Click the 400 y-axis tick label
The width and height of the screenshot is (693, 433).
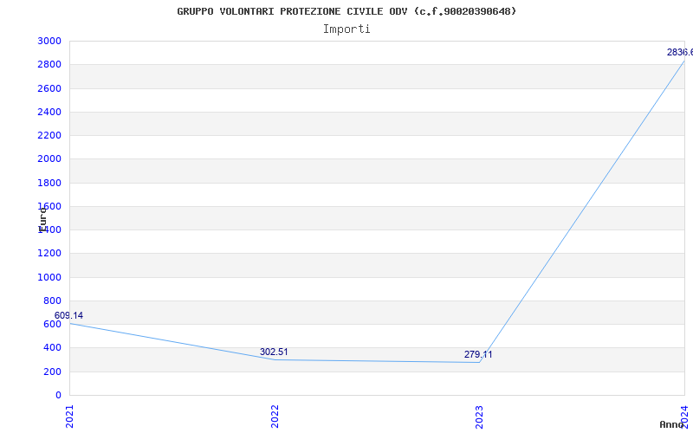click(x=52, y=347)
